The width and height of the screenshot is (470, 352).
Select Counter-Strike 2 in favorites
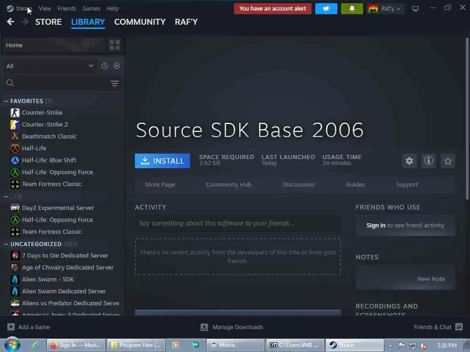point(45,124)
